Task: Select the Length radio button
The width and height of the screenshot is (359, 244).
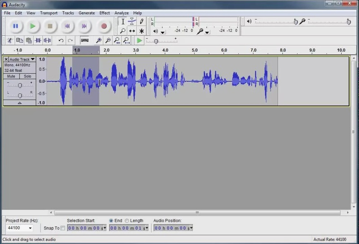Action: click(x=127, y=221)
